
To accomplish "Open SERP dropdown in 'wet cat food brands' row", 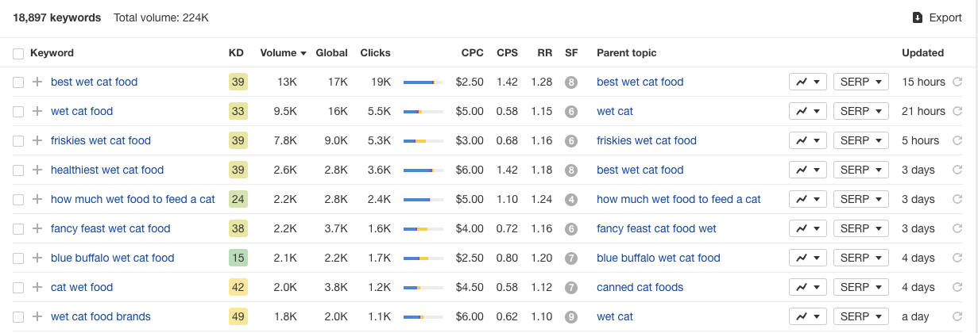I will pyautogui.click(x=860, y=316).
